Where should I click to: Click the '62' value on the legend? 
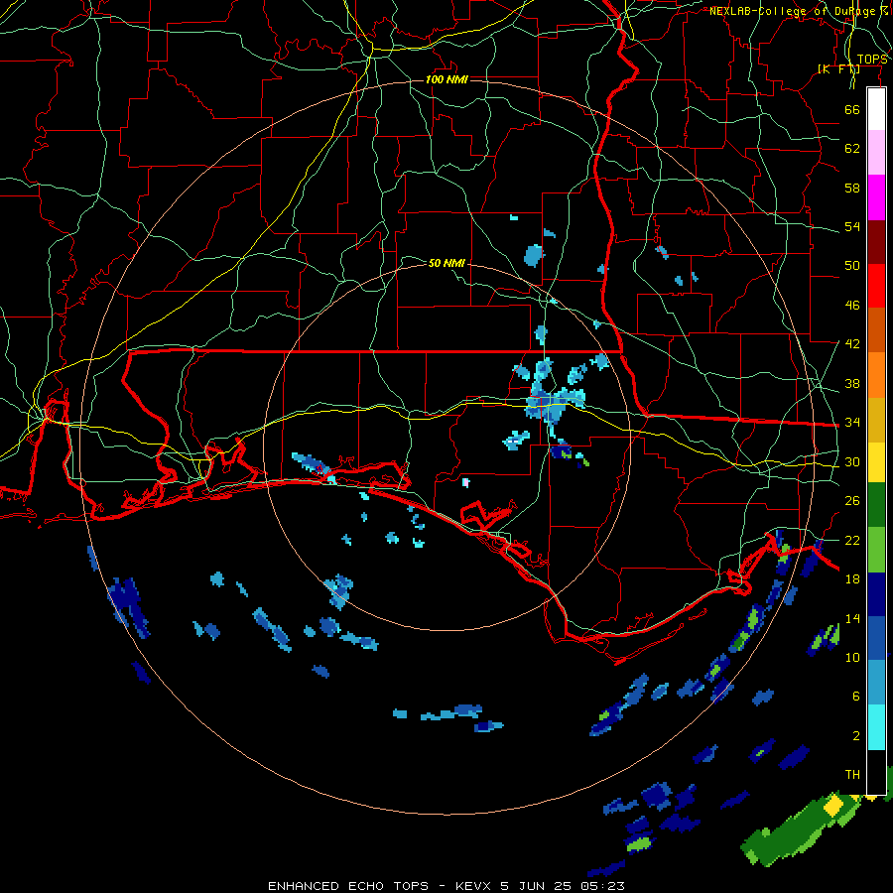click(852, 149)
